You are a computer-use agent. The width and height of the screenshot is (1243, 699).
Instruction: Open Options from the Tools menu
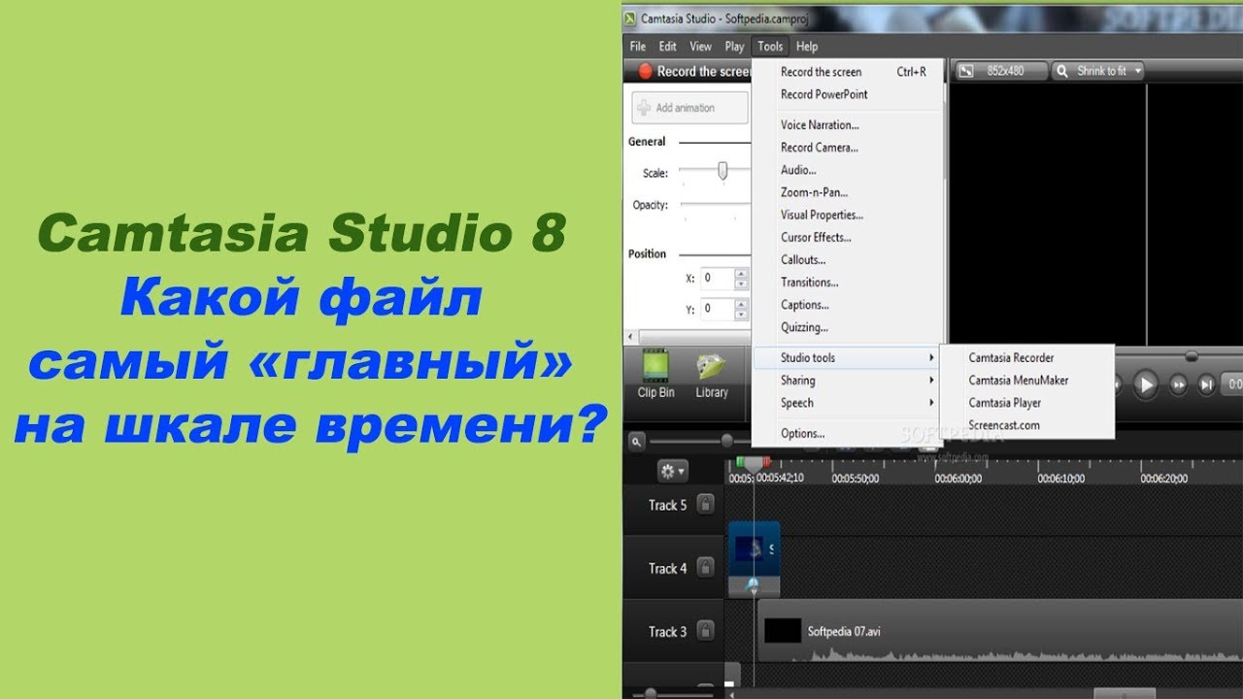coord(847,433)
